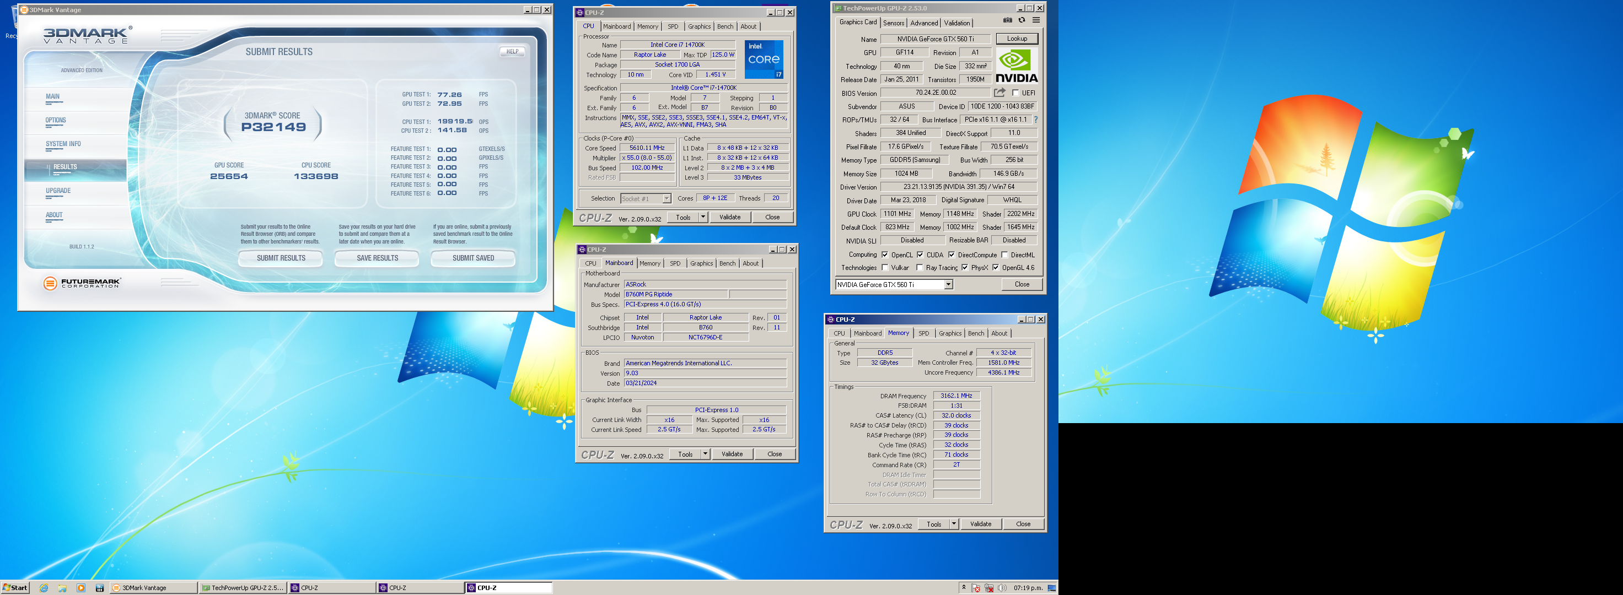Open Bench tab in CPU-Z CPU window

(725, 26)
